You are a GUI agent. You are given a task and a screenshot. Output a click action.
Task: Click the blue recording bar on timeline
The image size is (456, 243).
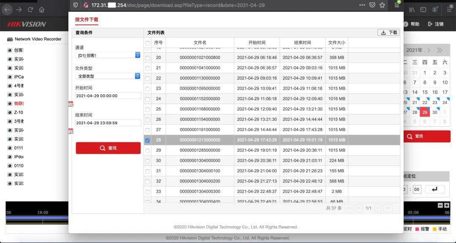point(37,217)
